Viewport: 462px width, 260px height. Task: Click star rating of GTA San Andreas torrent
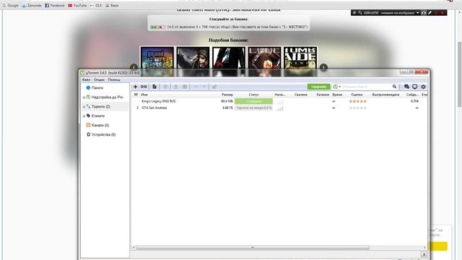coord(358,108)
